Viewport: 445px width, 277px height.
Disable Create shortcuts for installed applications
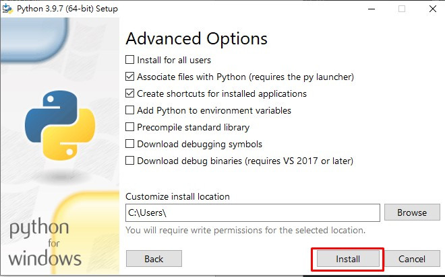click(129, 93)
